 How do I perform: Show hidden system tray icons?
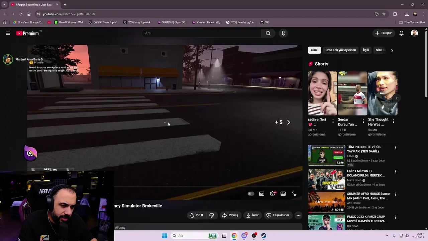[387, 236]
